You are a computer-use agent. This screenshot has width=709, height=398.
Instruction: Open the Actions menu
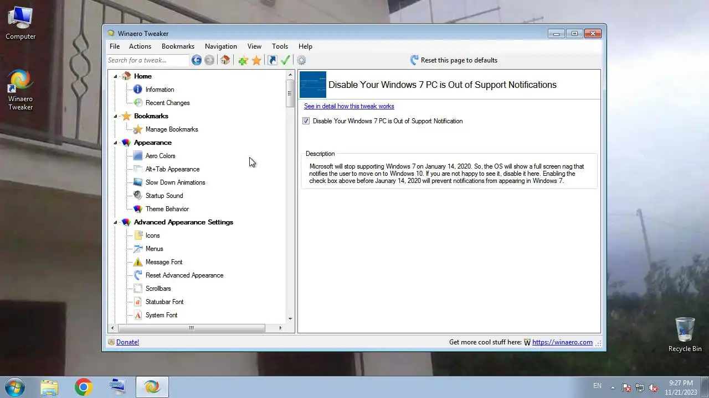coord(140,46)
